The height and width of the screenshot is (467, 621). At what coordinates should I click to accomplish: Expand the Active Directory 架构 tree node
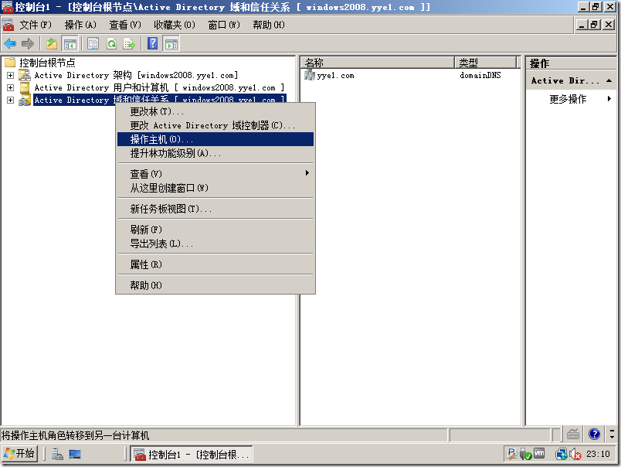coord(11,75)
